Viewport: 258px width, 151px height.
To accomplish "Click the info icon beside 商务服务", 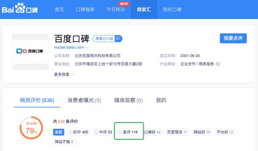I will point(218,64).
